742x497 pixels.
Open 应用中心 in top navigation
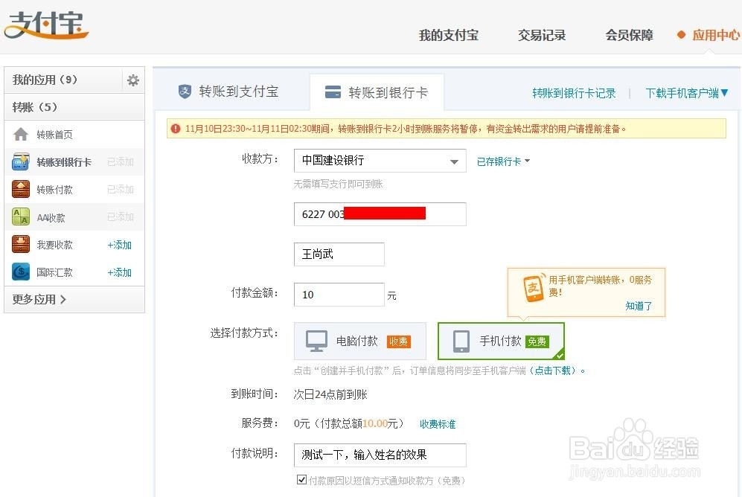[716, 35]
